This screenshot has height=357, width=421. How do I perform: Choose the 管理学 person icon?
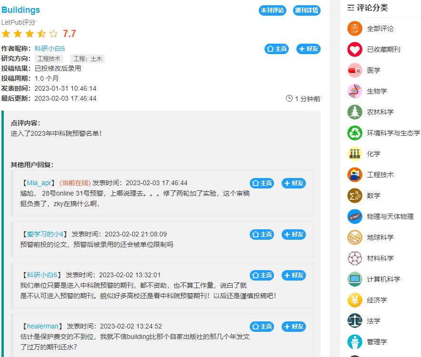[x=355, y=342]
